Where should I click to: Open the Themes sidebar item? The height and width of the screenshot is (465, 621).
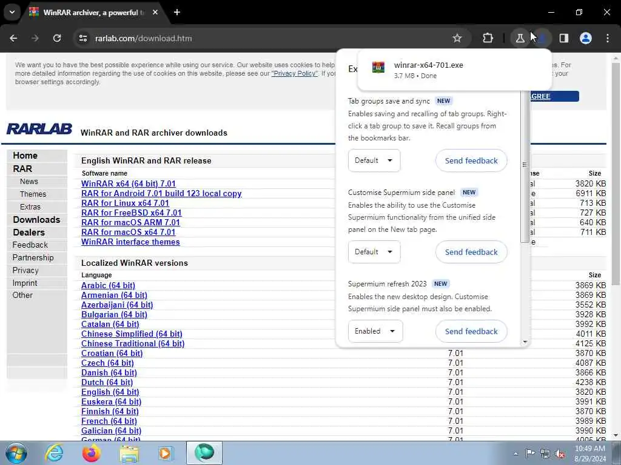tap(33, 194)
